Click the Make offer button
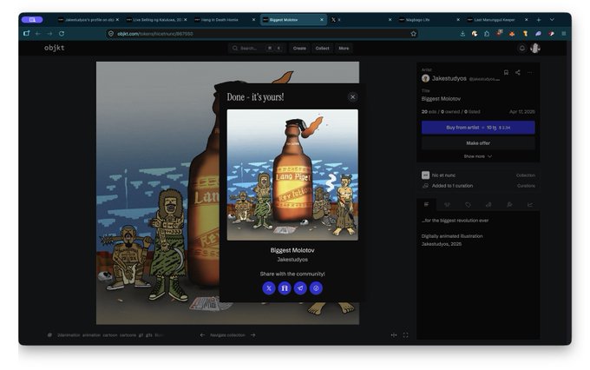 coord(478,143)
